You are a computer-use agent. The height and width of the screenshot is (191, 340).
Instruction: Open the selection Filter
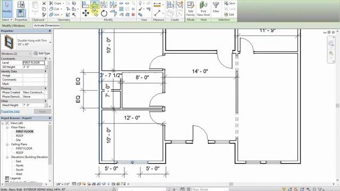coord(216,7)
